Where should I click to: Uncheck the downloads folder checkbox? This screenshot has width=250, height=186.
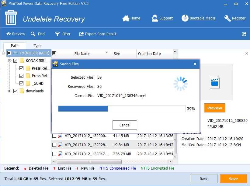15,91
